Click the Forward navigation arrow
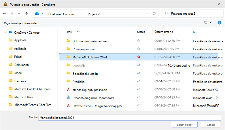Screen dimensions: 225x130 [x=12, y=14]
